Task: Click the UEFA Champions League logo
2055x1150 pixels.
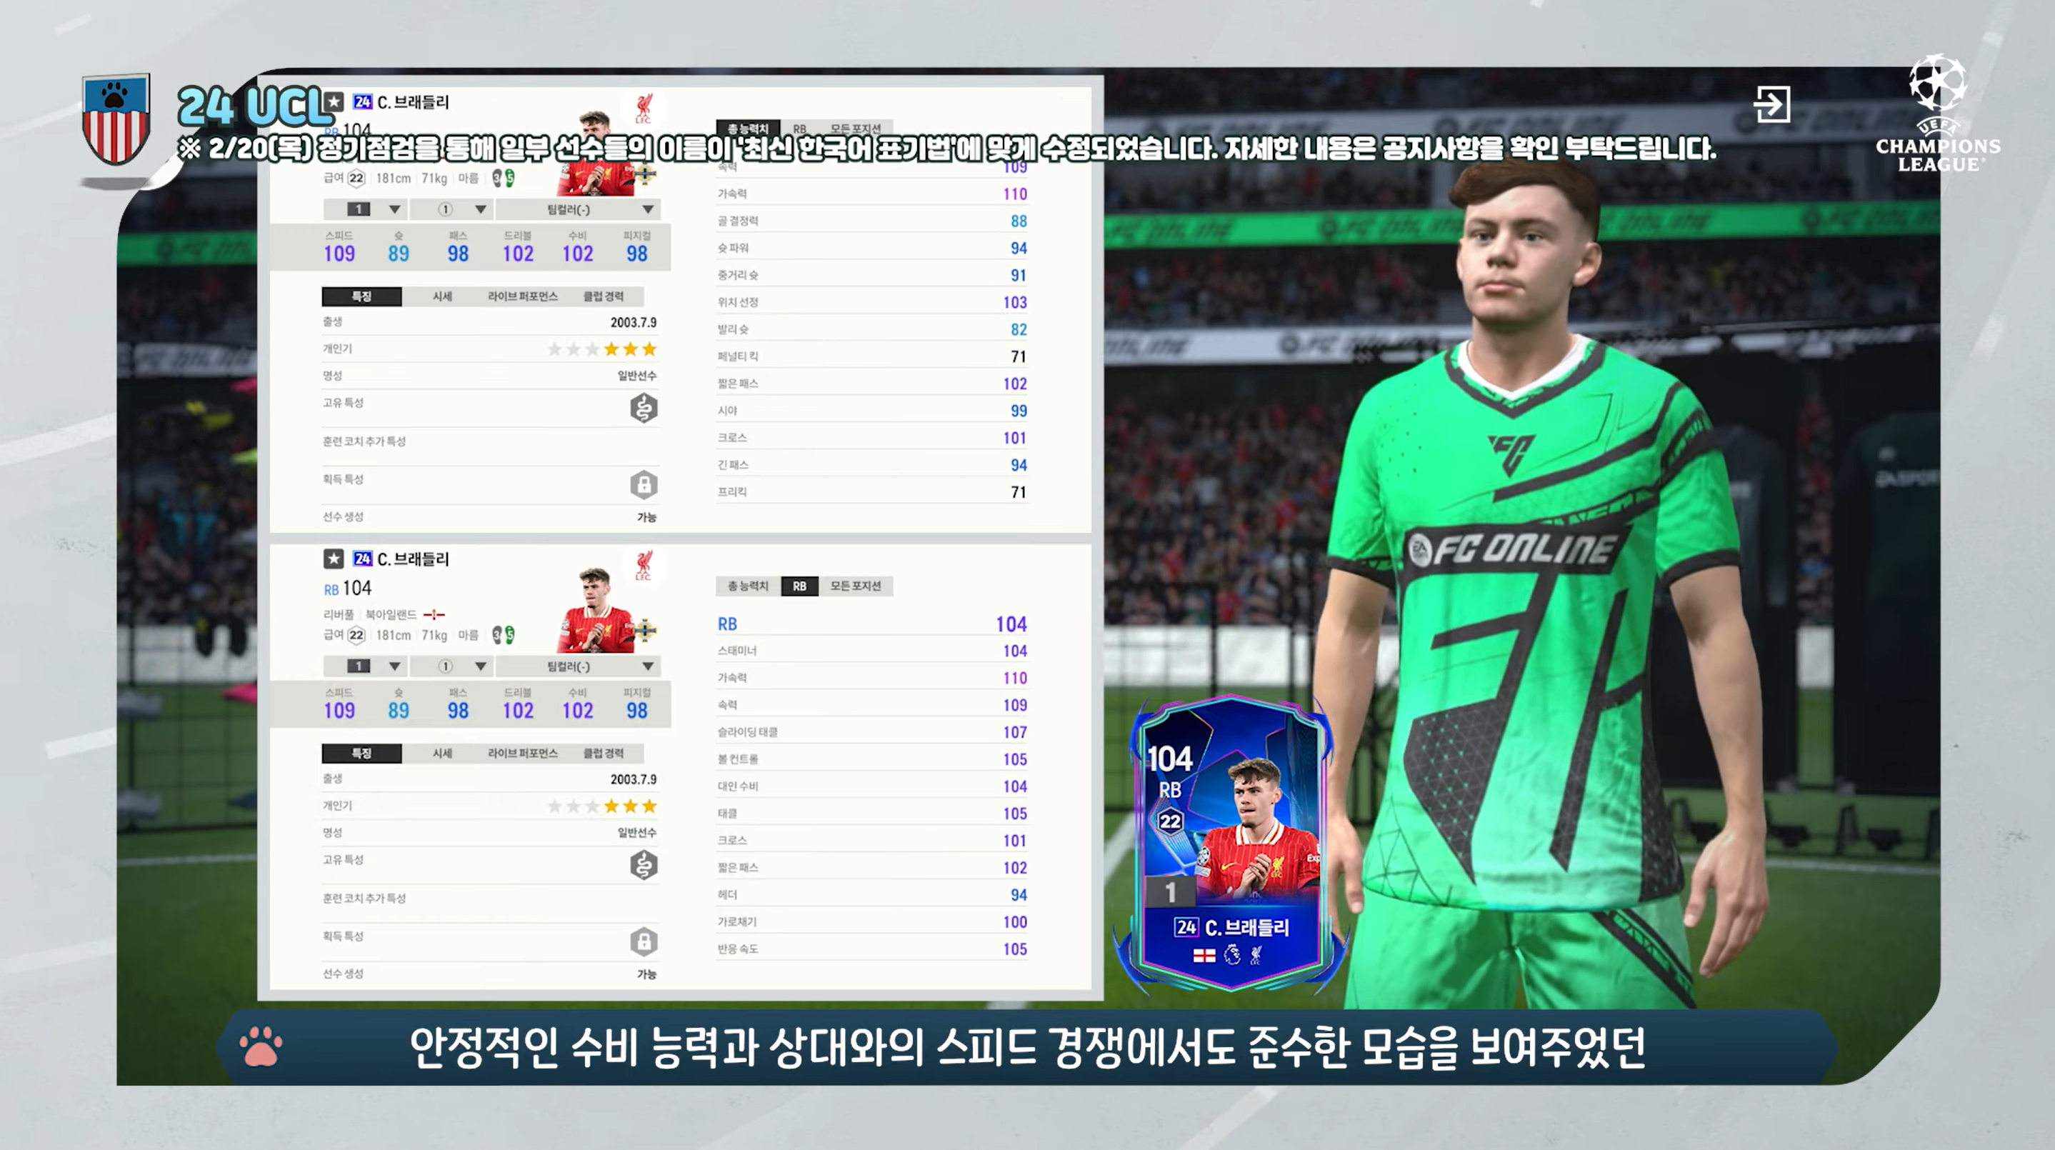Action: pos(1938,114)
